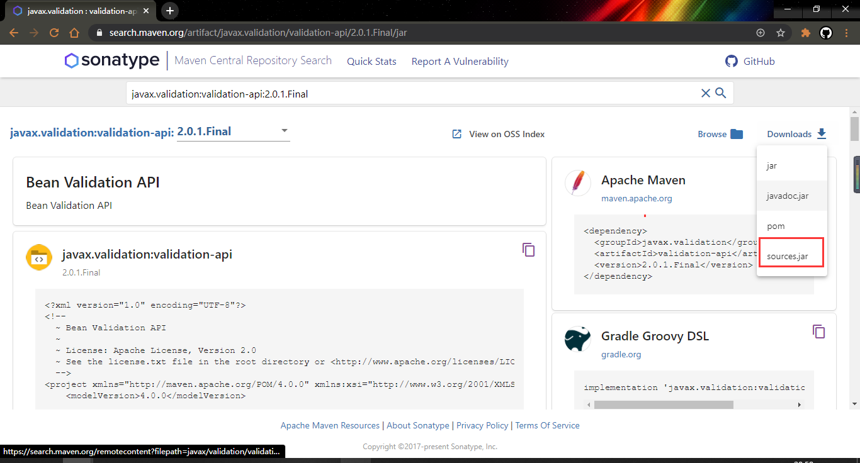Click the lock icon in the address bar
This screenshot has height=463, width=860.
click(98, 33)
